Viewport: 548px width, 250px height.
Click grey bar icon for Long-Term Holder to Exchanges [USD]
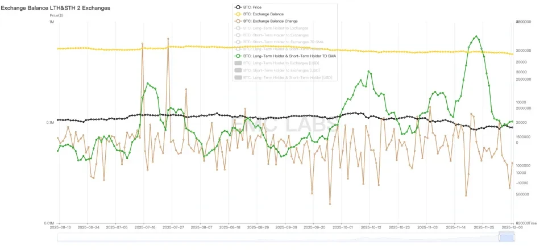click(x=238, y=63)
